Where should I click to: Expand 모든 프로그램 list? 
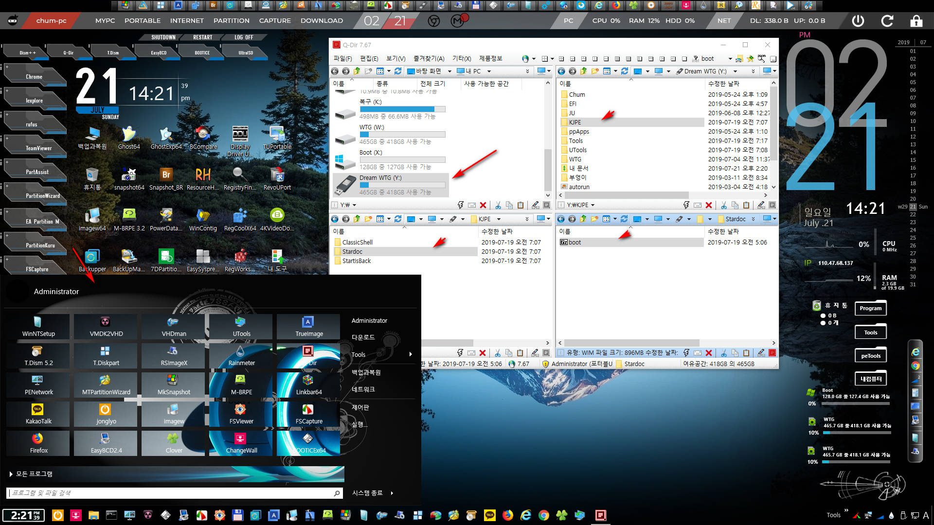click(31, 474)
